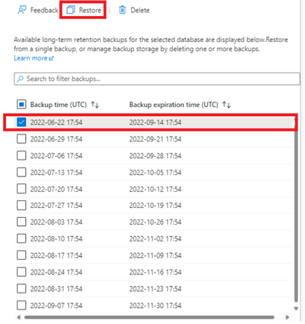Check the 2022-08-31 17:54 backup checkbox

pos(21,289)
